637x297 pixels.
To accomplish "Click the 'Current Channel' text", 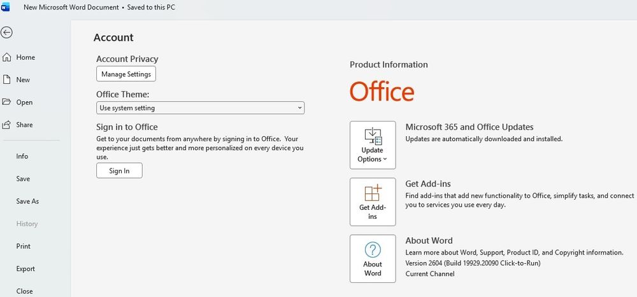I will (430, 274).
